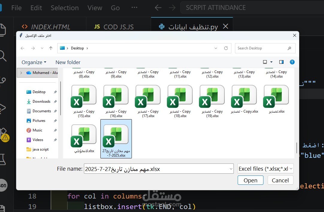This screenshot has width=324, height=212.
Task: Open the view options dropdown arrow
Action: point(271,62)
